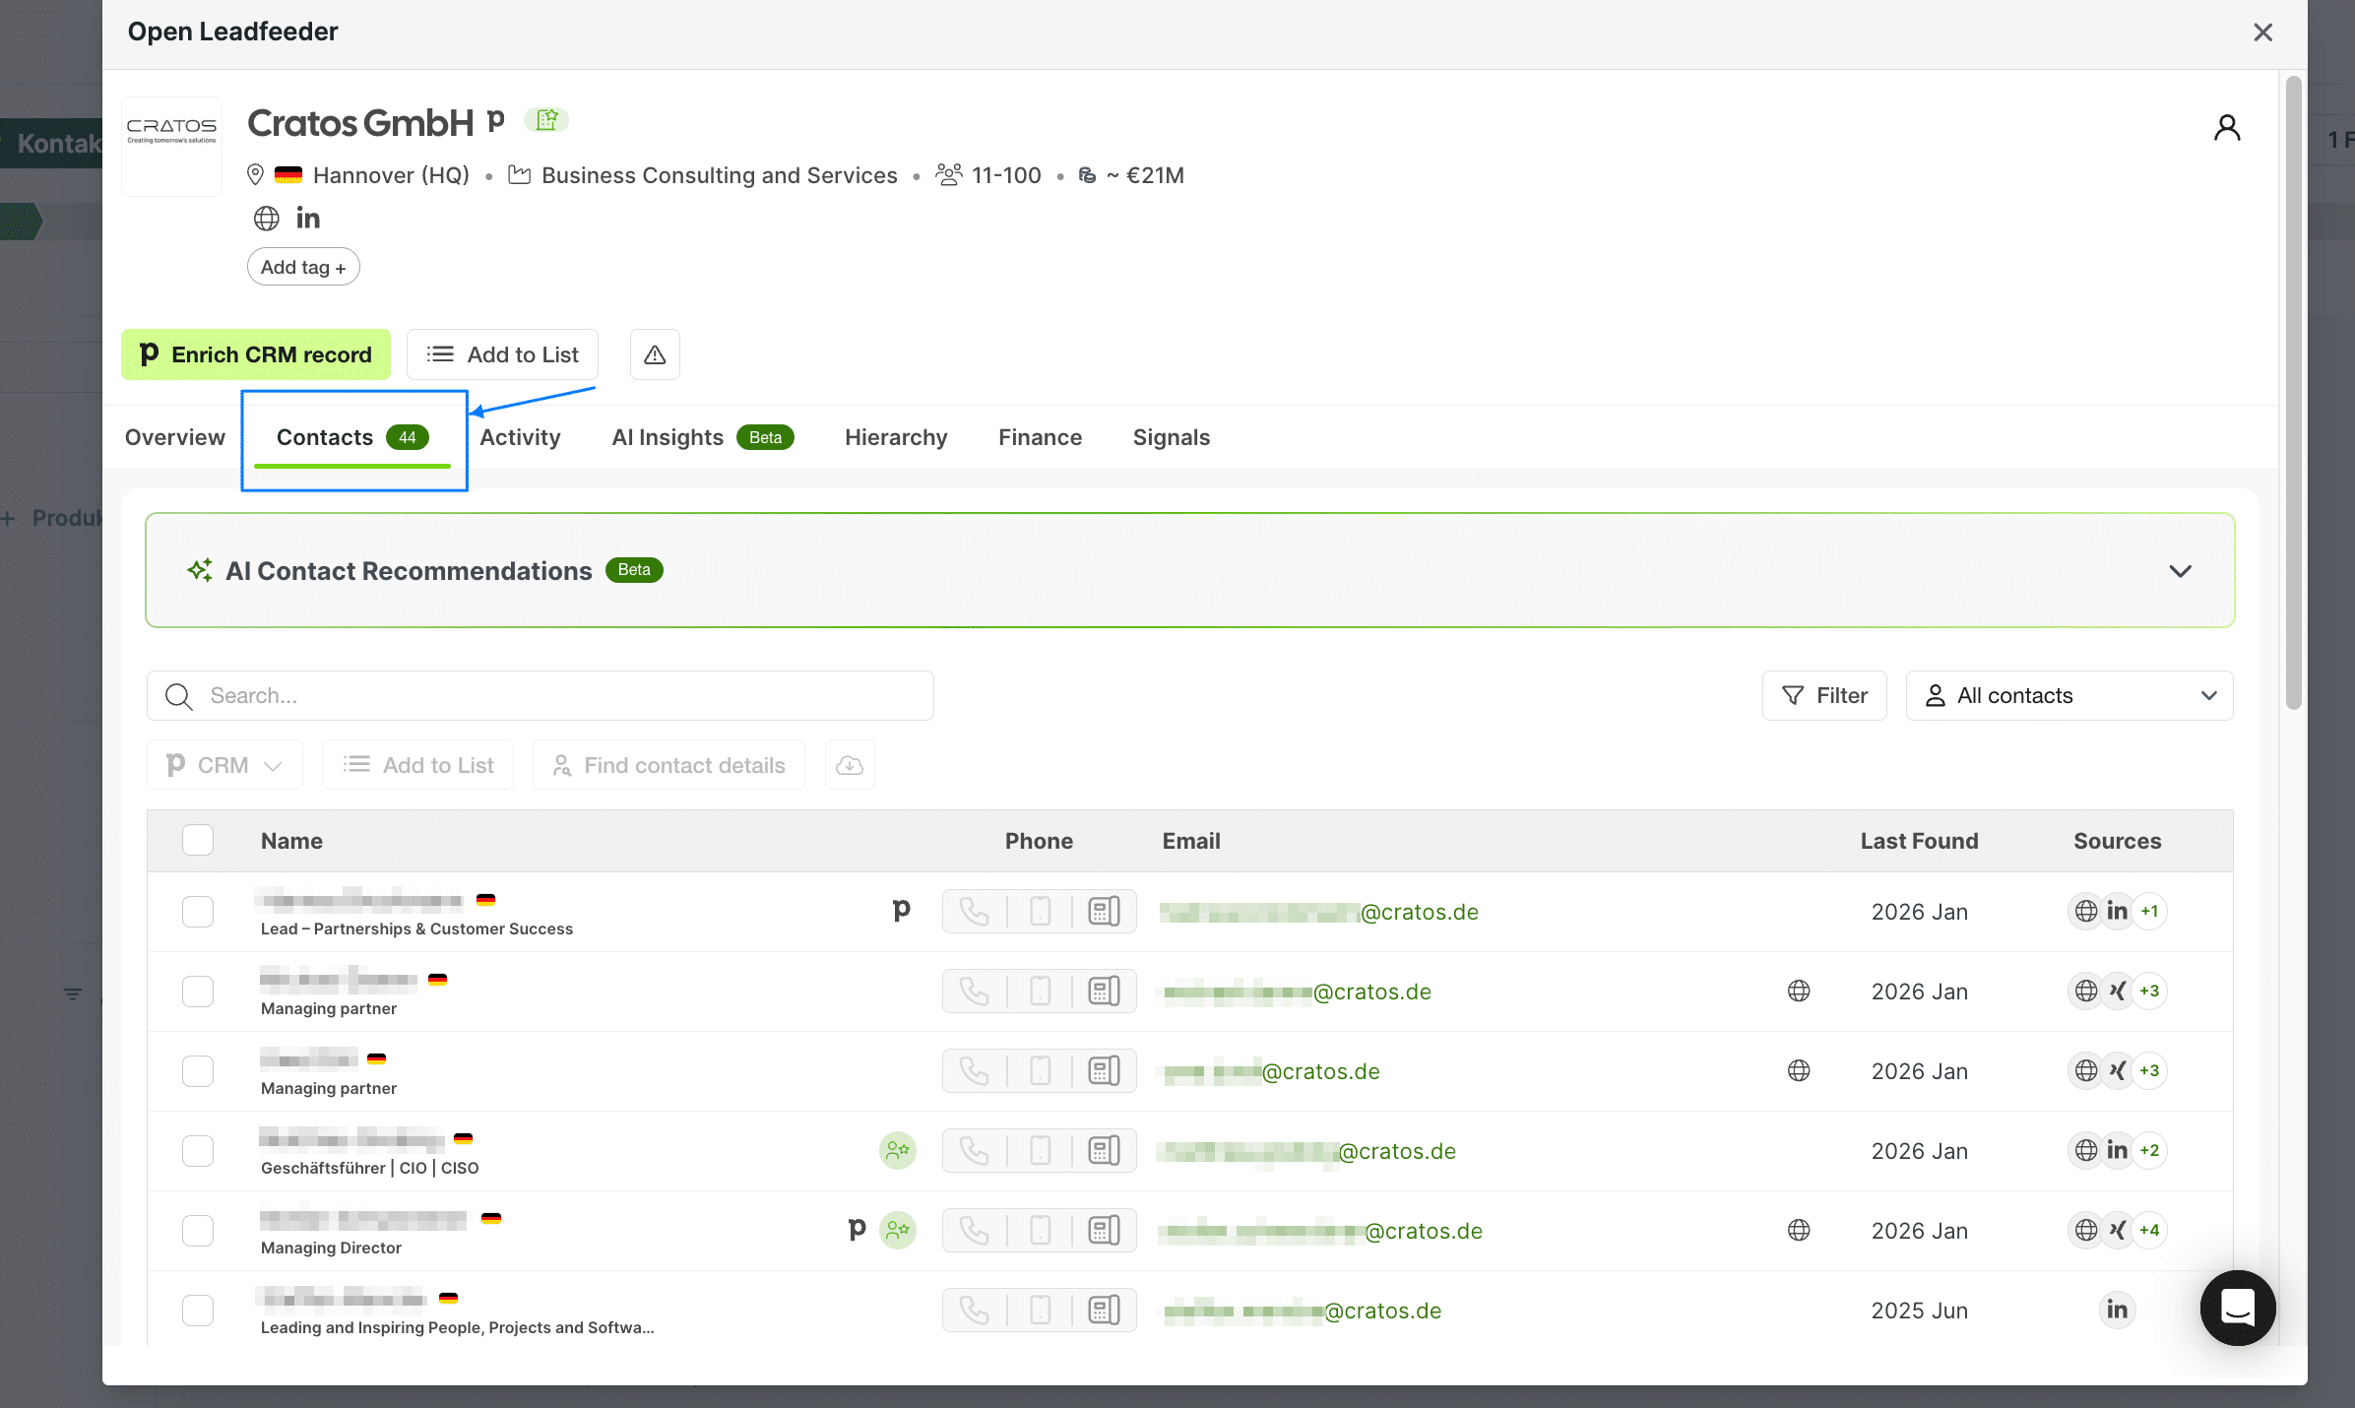The image size is (2355, 1408).
Task: Click the Sources column header
Action: click(2117, 841)
